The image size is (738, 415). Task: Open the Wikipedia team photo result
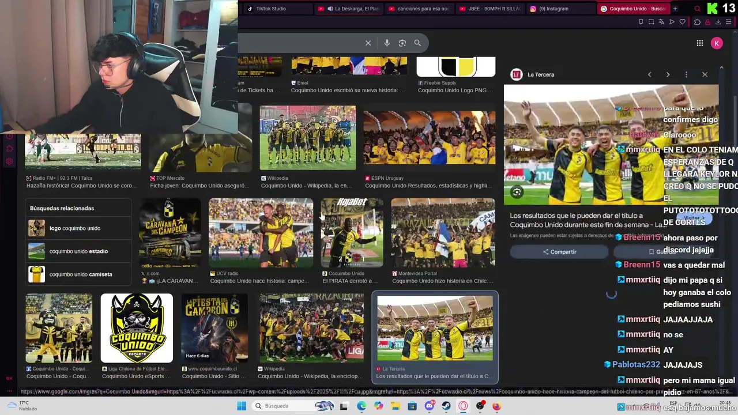307,138
